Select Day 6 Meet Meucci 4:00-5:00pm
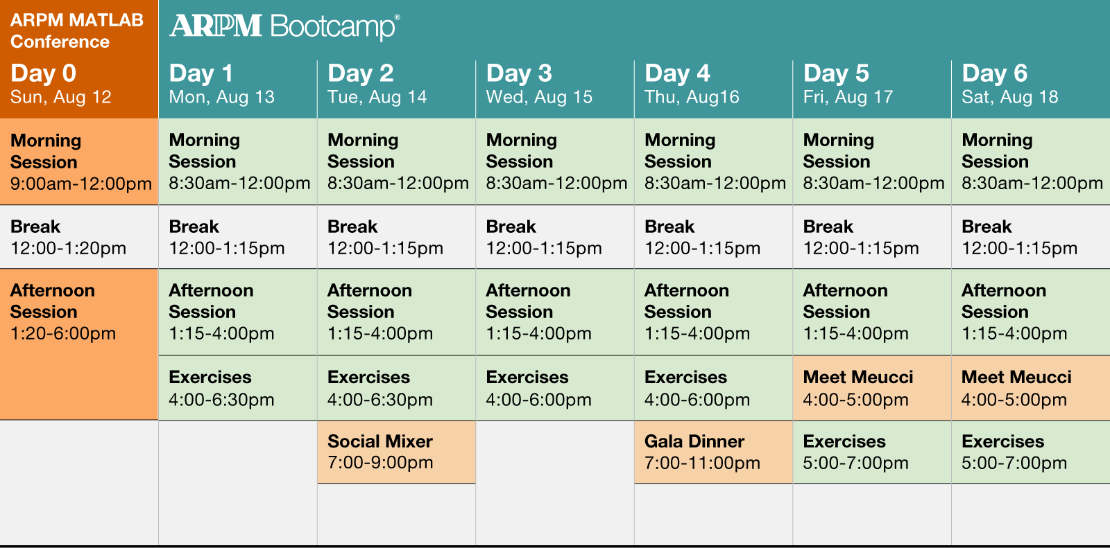 pyautogui.click(x=1031, y=388)
